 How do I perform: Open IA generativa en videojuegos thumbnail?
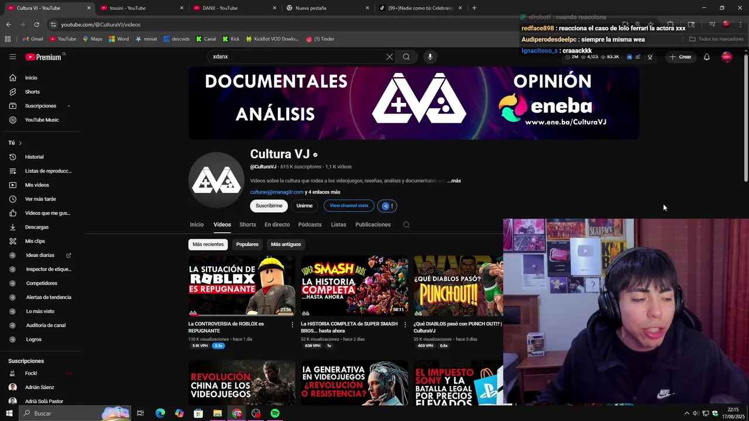pos(355,382)
